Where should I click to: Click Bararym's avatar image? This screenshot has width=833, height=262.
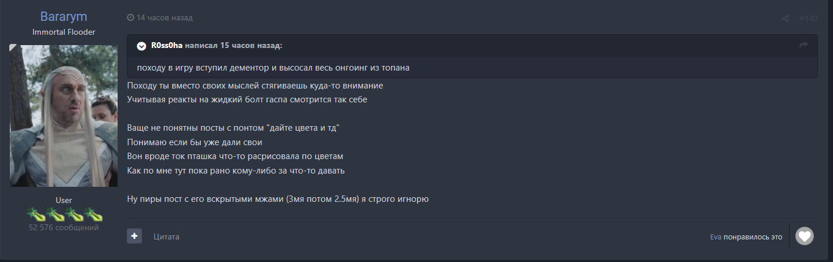[x=64, y=116]
